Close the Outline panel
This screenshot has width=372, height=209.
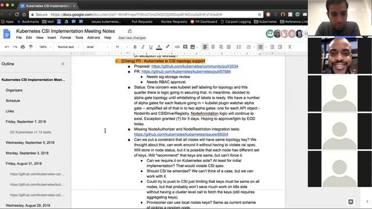tap(63, 64)
